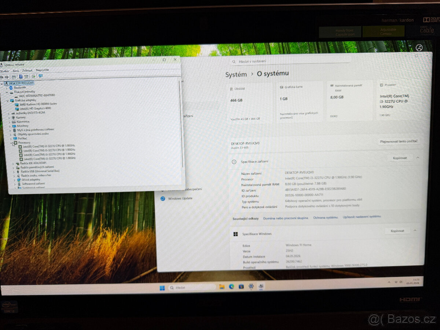
Task: Click the Help icon on Device Manager toolbar
Action: coord(21,76)
